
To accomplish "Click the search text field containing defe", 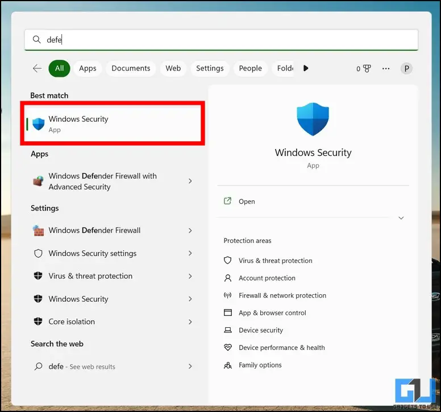I will click(x=221, y=39).
